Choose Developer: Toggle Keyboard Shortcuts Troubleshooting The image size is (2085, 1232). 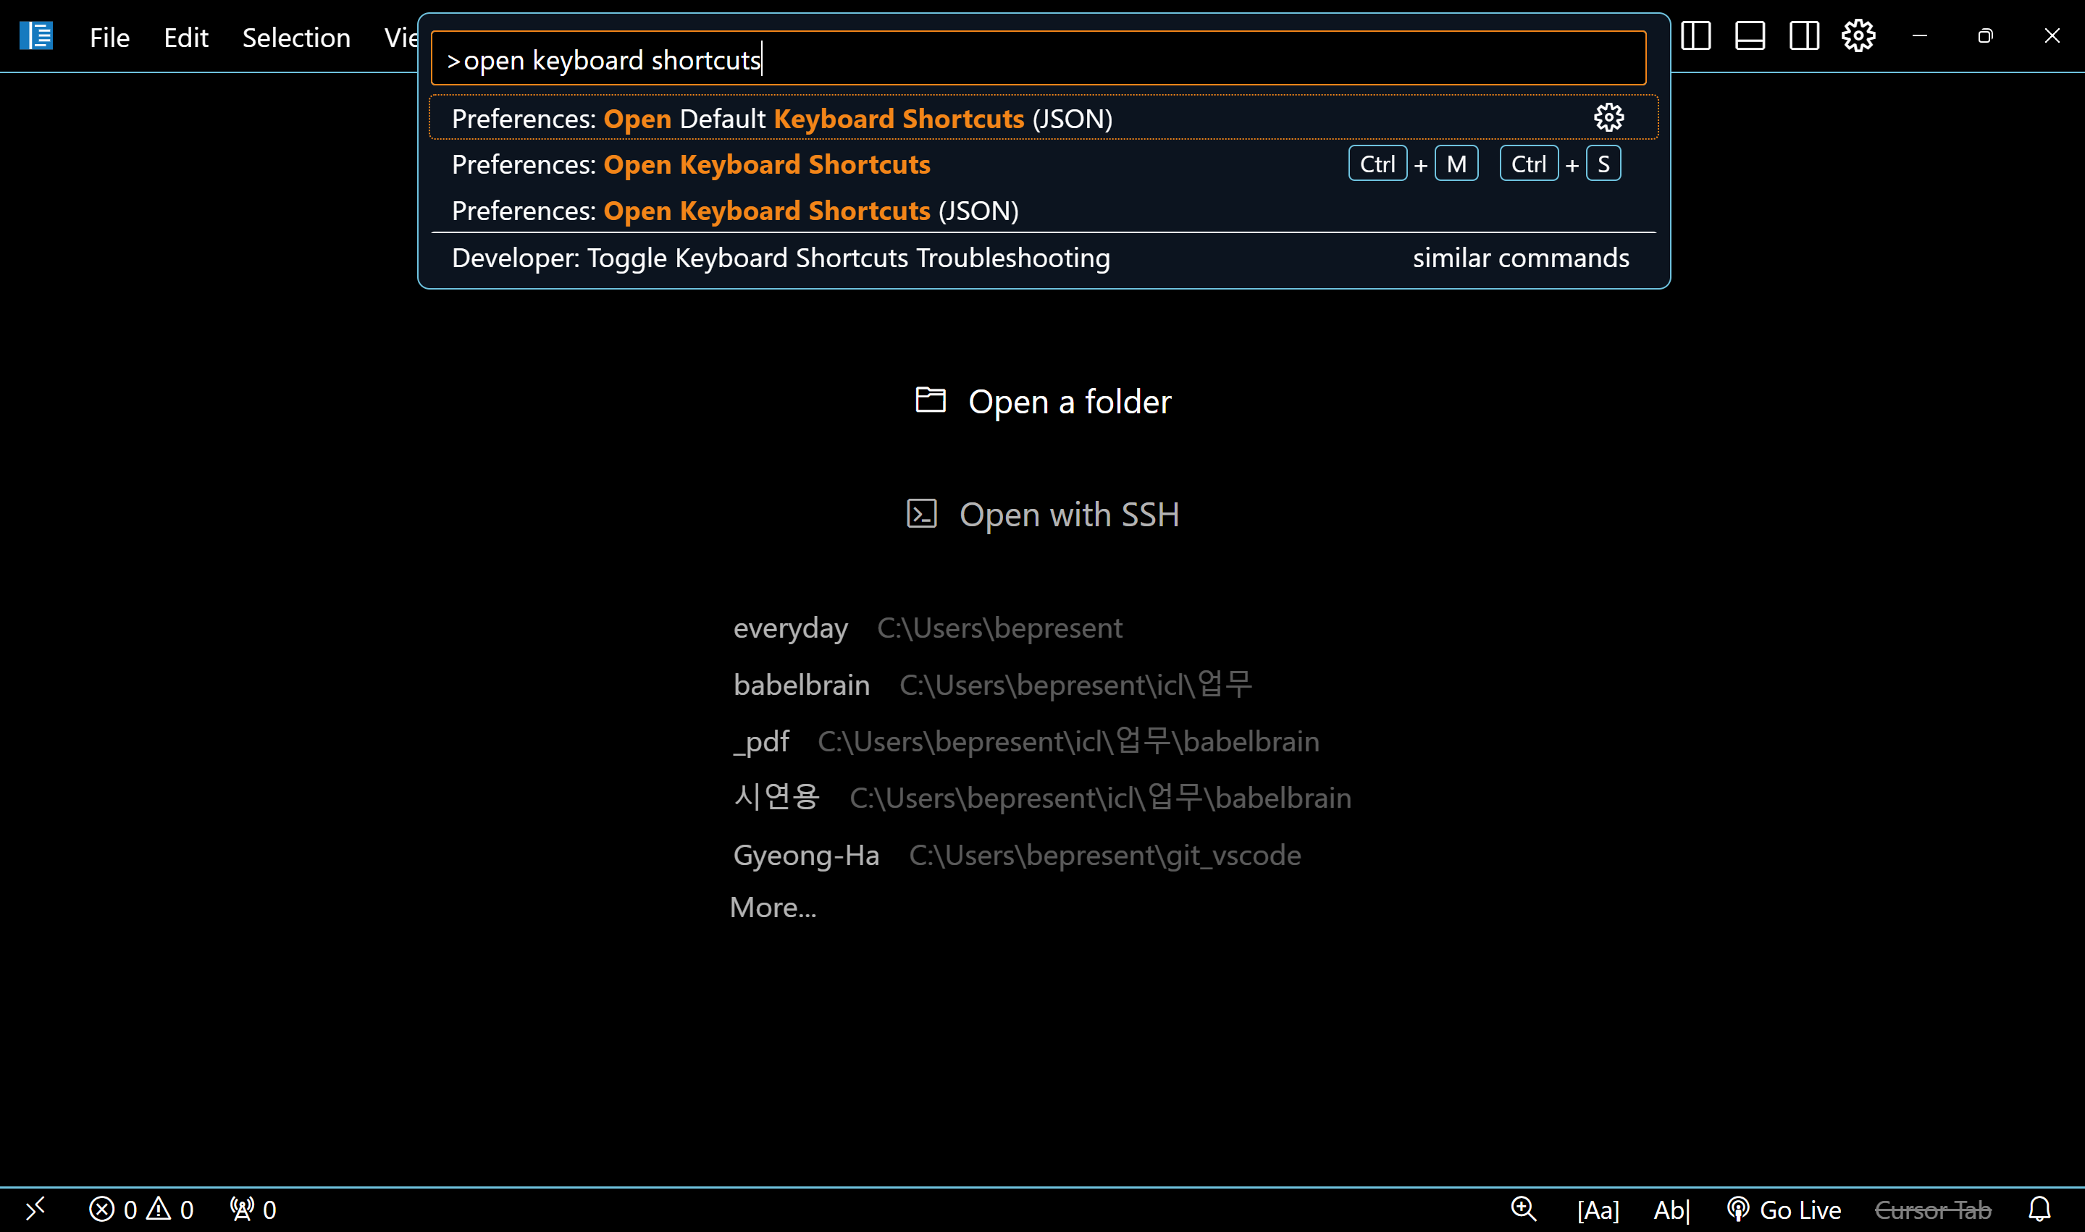click(x=1043, y=258)
